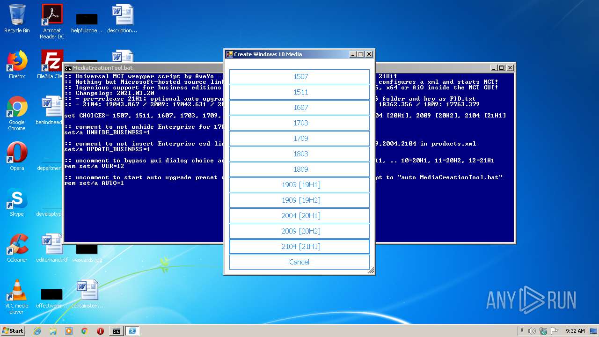
Task: Open VLC media player desktop icon
Action: click(x=17, y=297)
